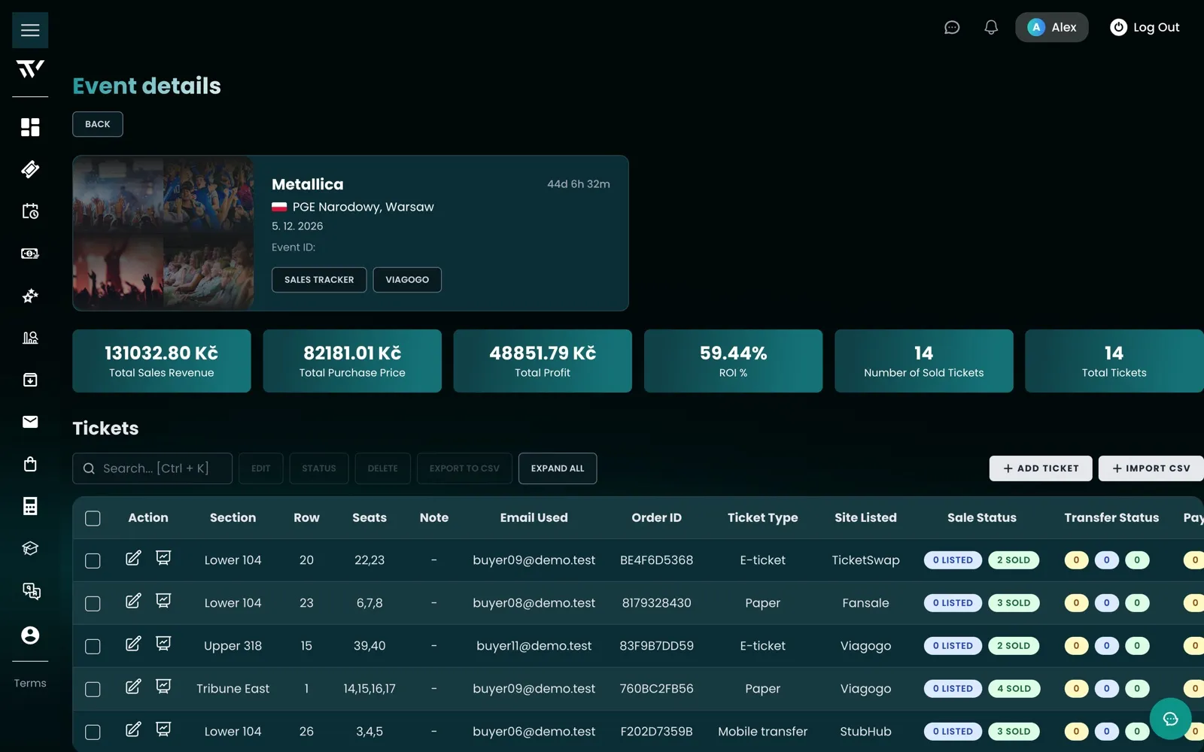Log out of the account
Viewport: 1204px width, 752px height.
click(x=1145, y=27)
